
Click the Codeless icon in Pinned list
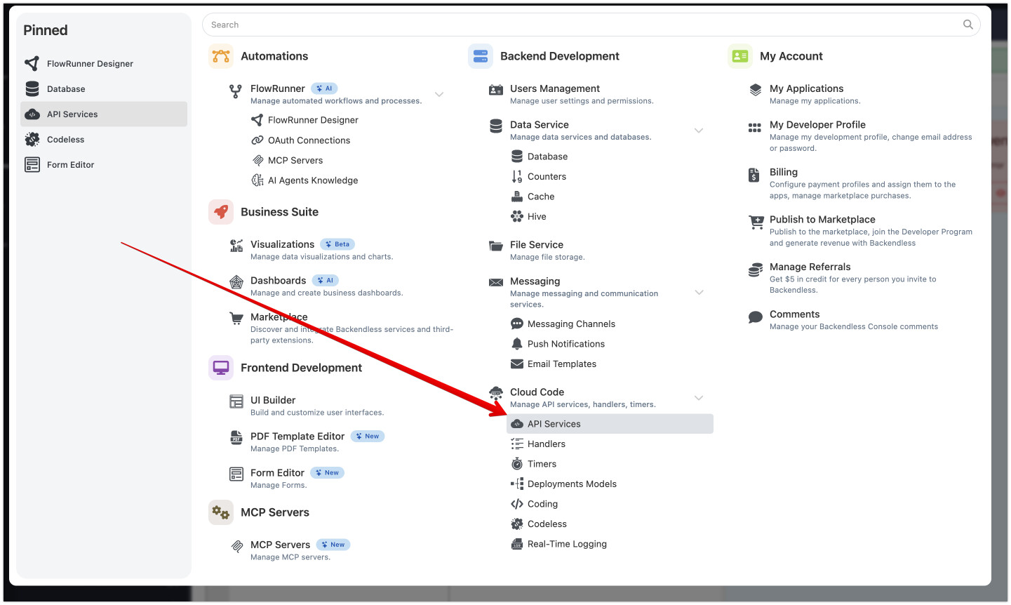tap(32, 140)
